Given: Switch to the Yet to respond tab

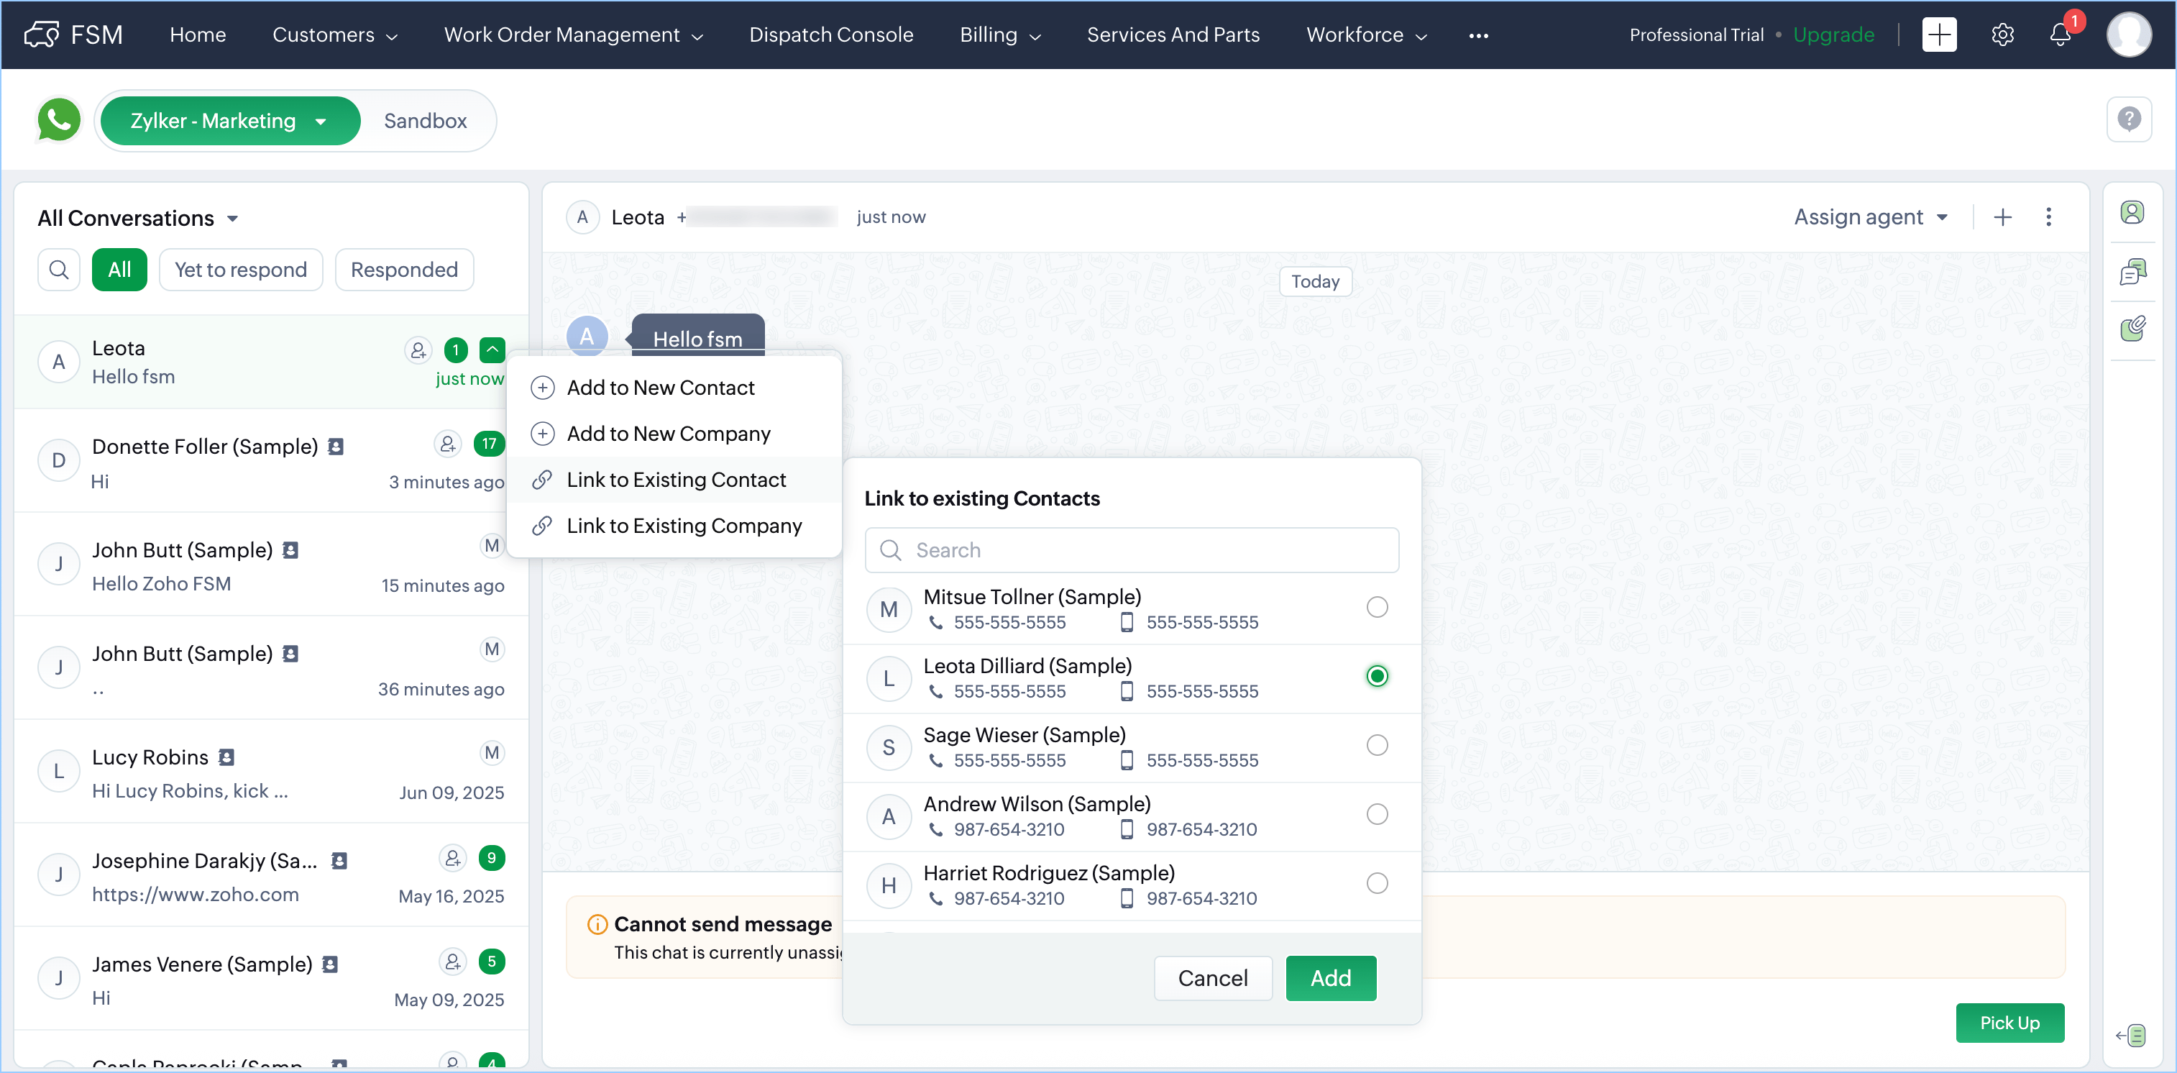Looking at the screenshot, I should [x=240, y=270].
